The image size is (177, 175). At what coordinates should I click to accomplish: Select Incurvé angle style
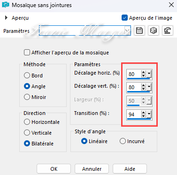click(123, 141)
